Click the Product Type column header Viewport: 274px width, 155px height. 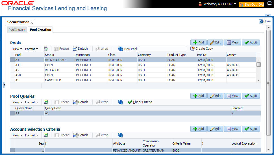coord(182,55)
